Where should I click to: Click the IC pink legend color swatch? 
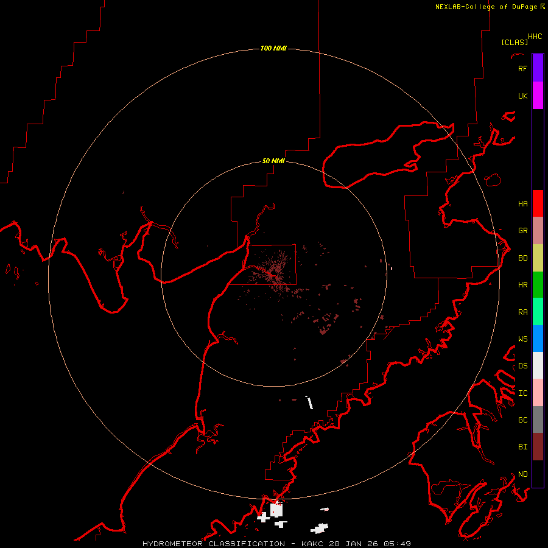(538, 393)
